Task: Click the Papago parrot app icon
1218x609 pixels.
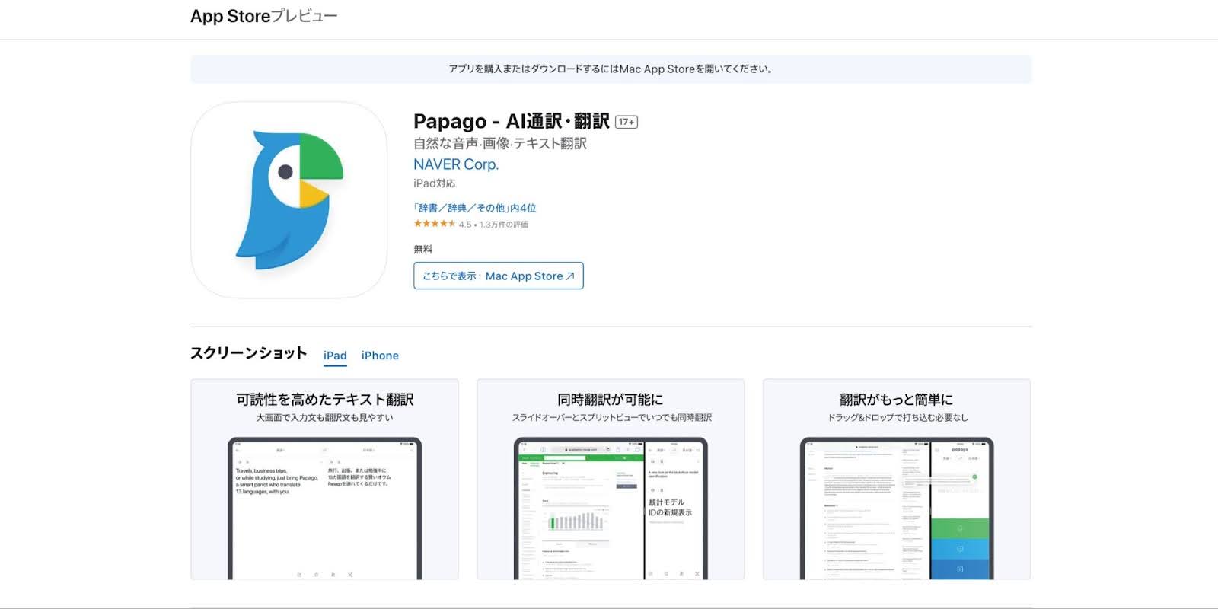Action: tap(289, 200)
